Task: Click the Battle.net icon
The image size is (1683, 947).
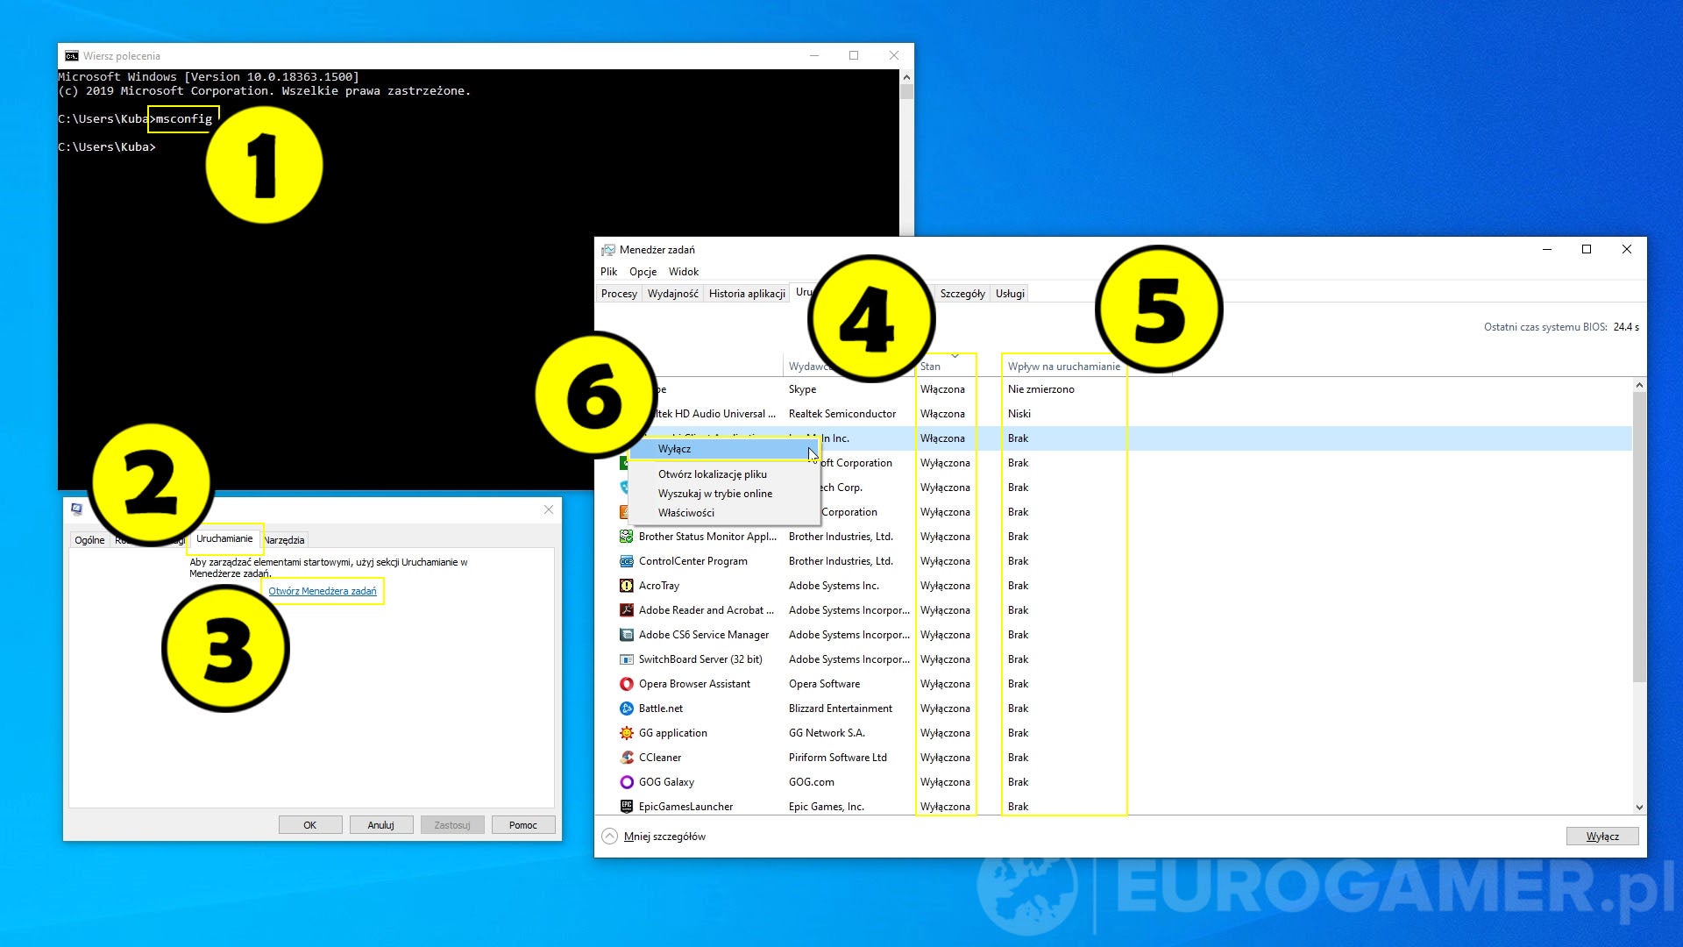Action: [x=626, y=708]
